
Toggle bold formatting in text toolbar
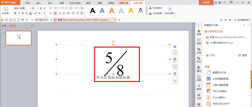tap(15, 13)
